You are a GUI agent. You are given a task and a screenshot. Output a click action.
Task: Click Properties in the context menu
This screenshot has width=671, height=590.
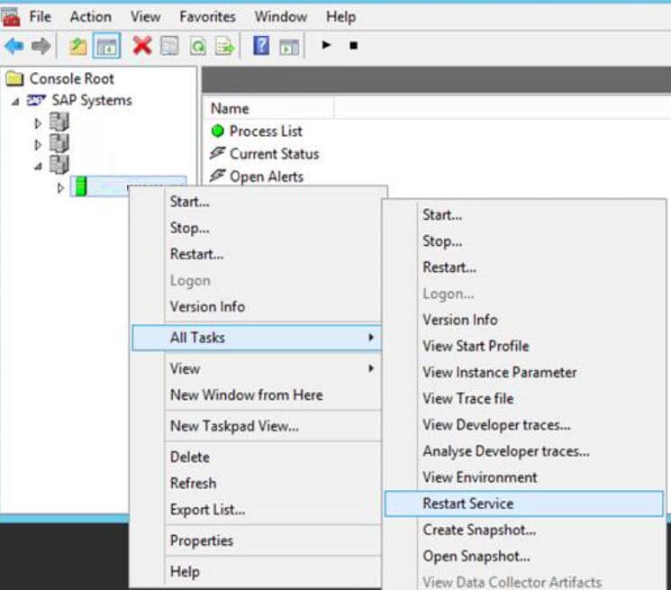[x=201, y=540]
